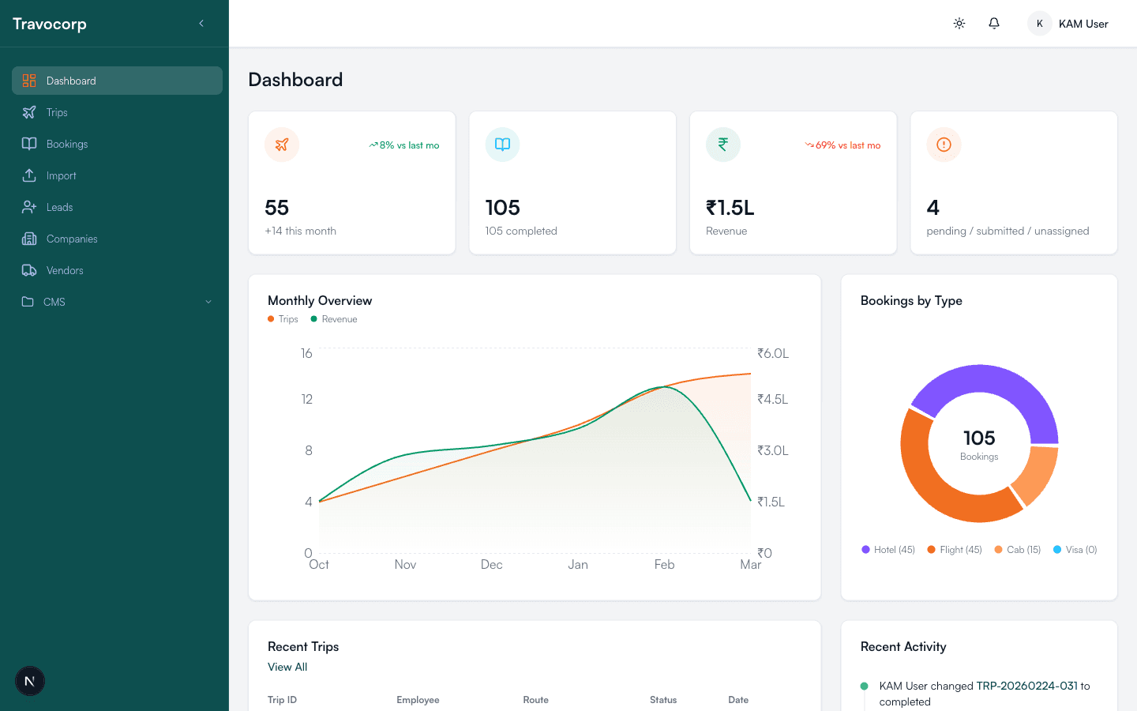Screen dimensions: 1137x711
Task: Open the KAM User account menu
Action: click(x=1068, y=24)
